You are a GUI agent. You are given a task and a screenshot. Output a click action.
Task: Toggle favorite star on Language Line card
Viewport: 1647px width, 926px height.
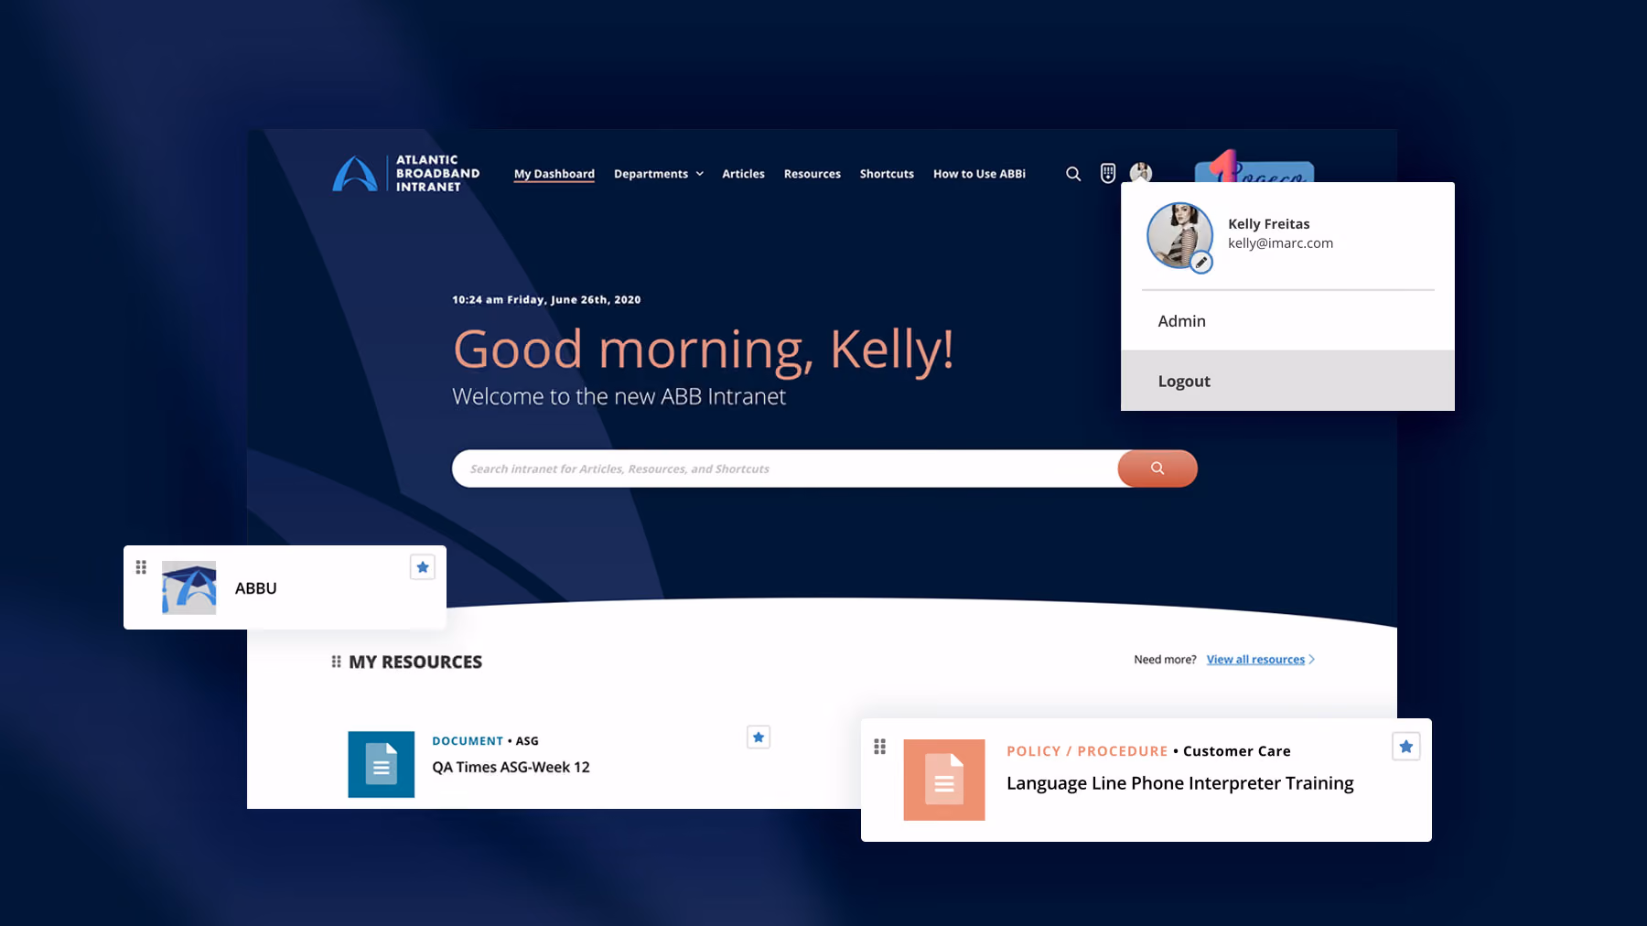tap(1406, 747)
